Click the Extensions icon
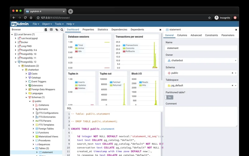The image size is (249, 156). [30, 85]
